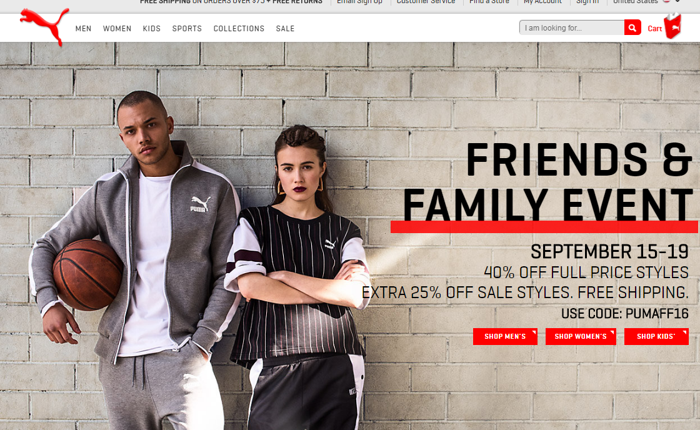This screenshot has width=700, height=430.
Task: Open the COLLECTIONS navigation menu
Action: [239, 29]
